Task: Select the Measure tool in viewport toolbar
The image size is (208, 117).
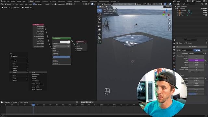Action: point(99,38)
